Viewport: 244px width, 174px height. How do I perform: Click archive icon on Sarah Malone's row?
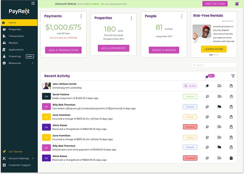click(231, 96)
